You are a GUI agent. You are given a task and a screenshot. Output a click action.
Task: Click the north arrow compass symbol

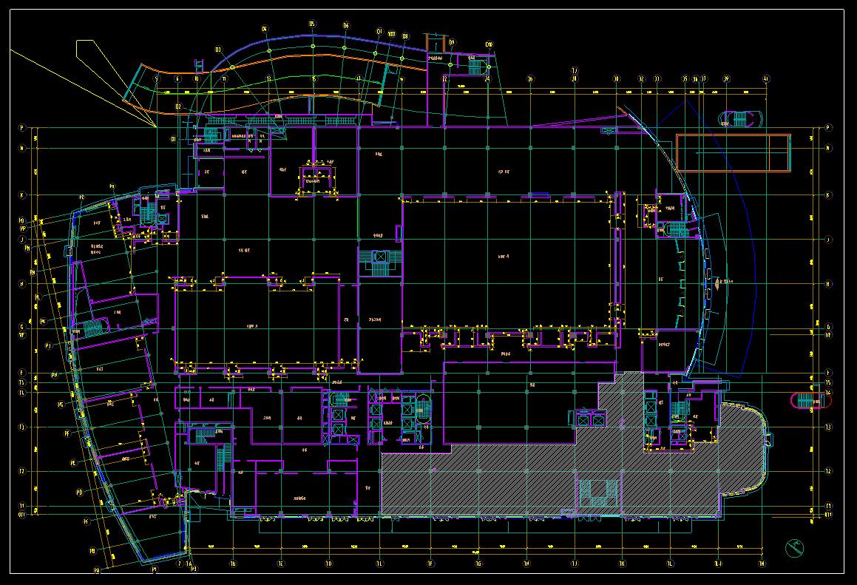pyautogui.click(x=794, y=548)
